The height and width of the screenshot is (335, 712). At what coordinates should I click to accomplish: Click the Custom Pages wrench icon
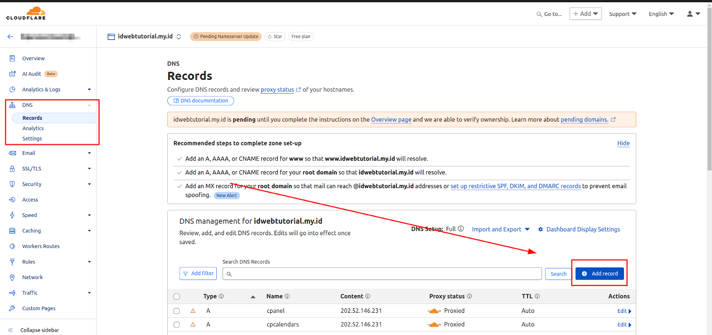tap(12, 308)
